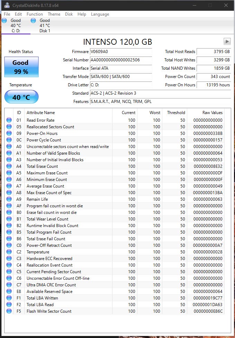Image resolution: width=235 pixels, height=338 pixels.
Task: Click the Total NAND Writes value 1859 GB
Action: point(214,68)
